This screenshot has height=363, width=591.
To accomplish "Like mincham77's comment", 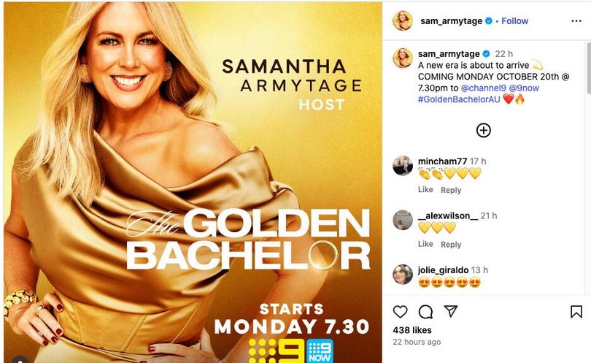I will [425, 190].
